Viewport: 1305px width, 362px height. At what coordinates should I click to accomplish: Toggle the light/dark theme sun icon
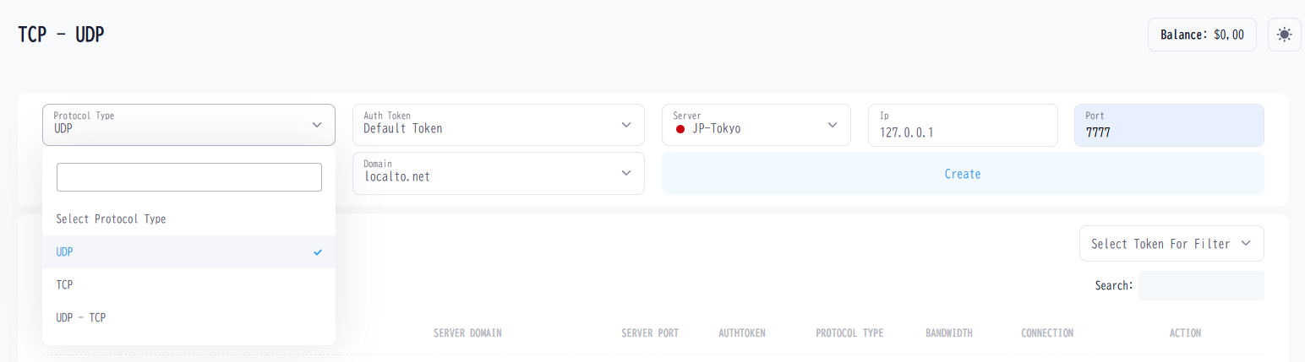[1284, 35]
